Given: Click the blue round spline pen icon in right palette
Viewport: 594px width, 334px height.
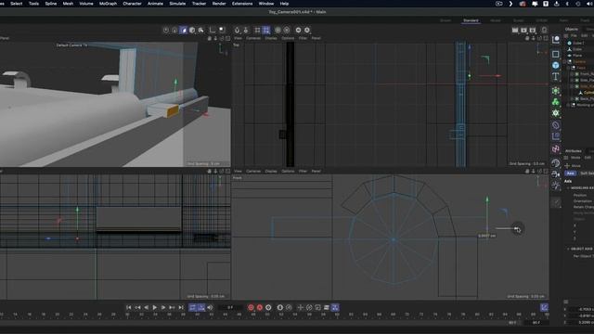Looking at the screenshot, I should (x=555, y=65).
